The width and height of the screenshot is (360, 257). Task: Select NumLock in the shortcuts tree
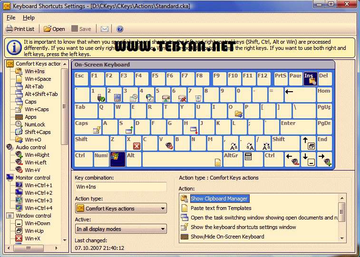coord(35,124)
